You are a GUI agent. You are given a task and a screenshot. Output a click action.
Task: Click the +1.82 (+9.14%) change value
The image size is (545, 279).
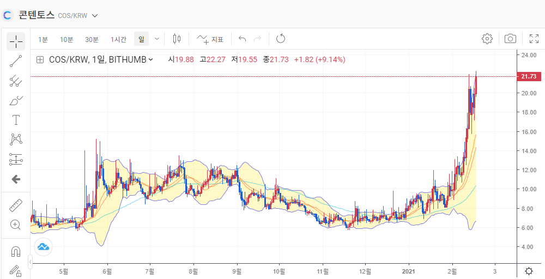point(320,60)
